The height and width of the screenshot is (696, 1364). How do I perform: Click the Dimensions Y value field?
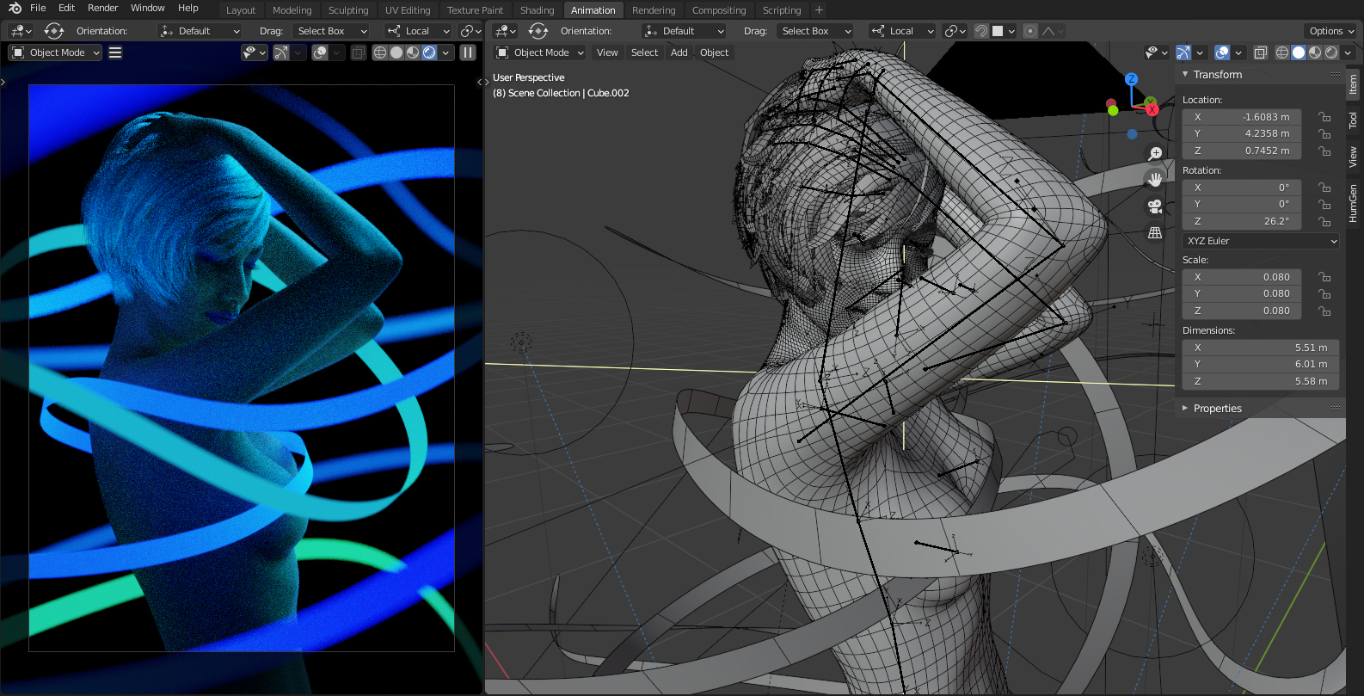[x=1261, y=364]
